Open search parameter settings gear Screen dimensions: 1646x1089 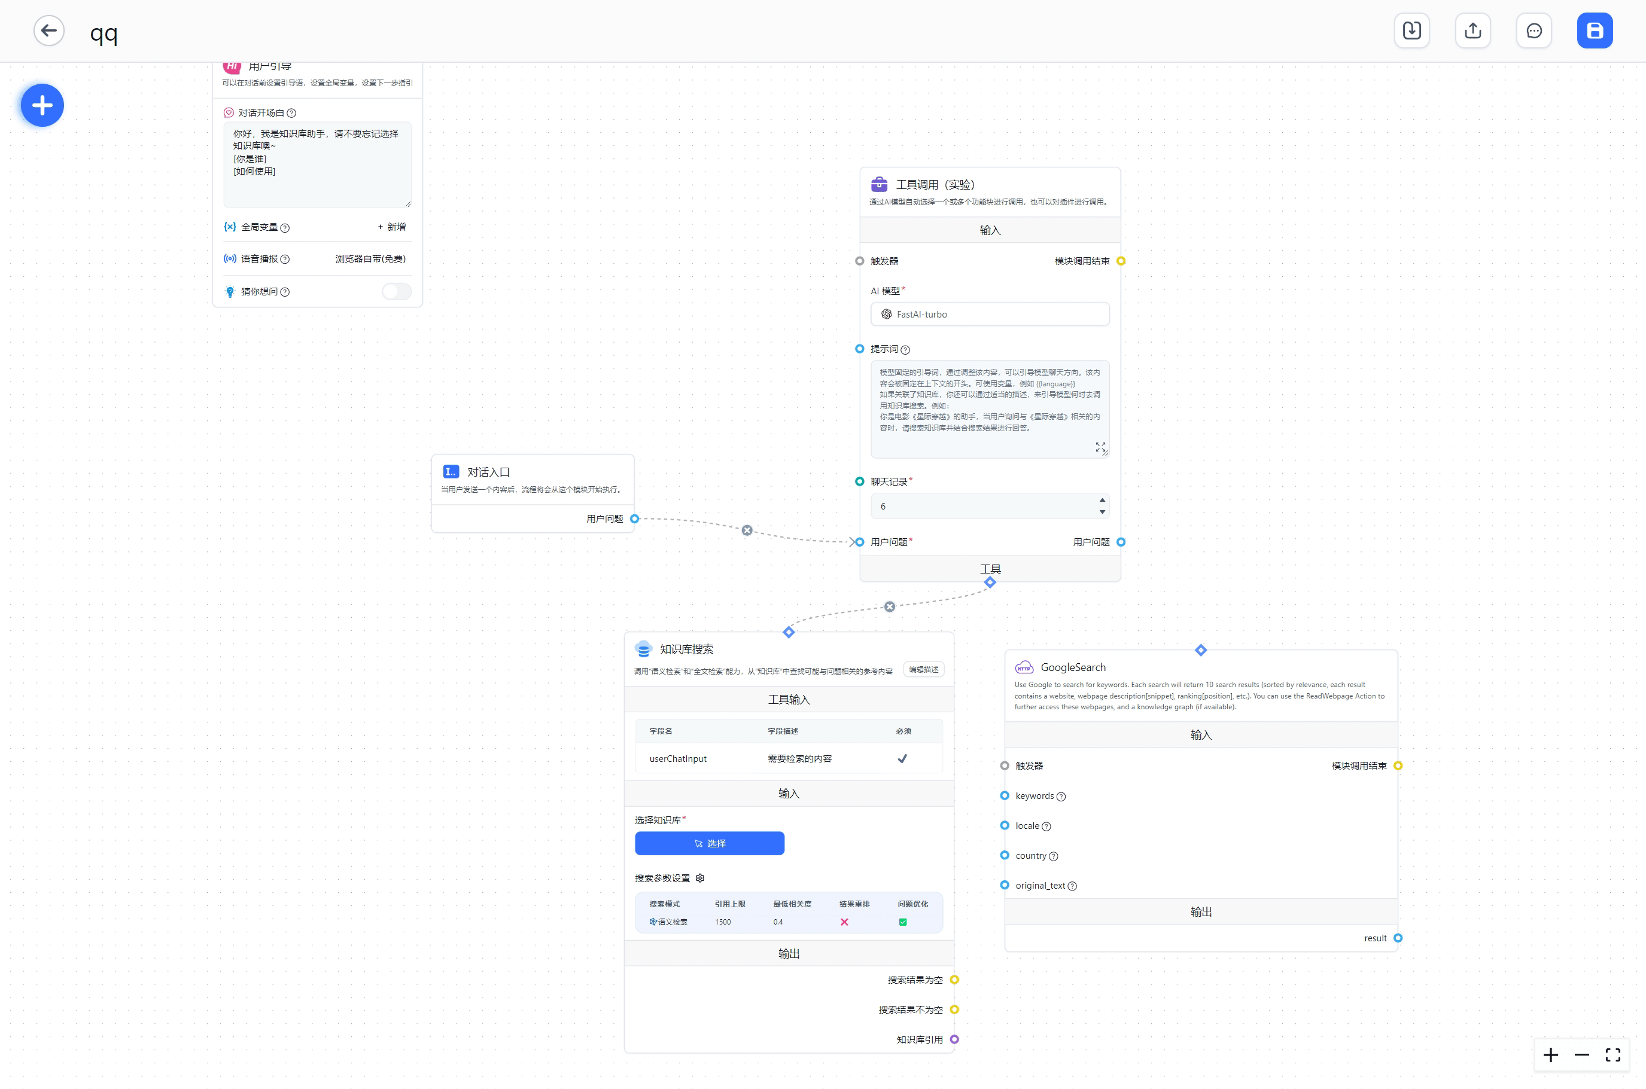pyautogui.click(x=701, y=878)
